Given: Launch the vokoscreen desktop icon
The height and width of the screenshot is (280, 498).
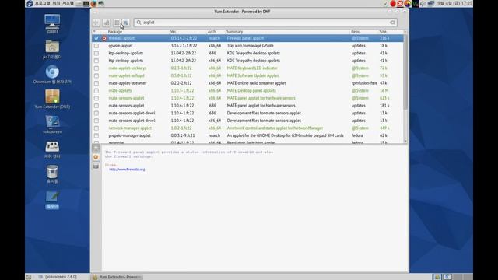Looking at the screenshot, I should coord(52,124).
